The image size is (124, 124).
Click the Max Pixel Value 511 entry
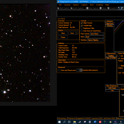(66, 50)
